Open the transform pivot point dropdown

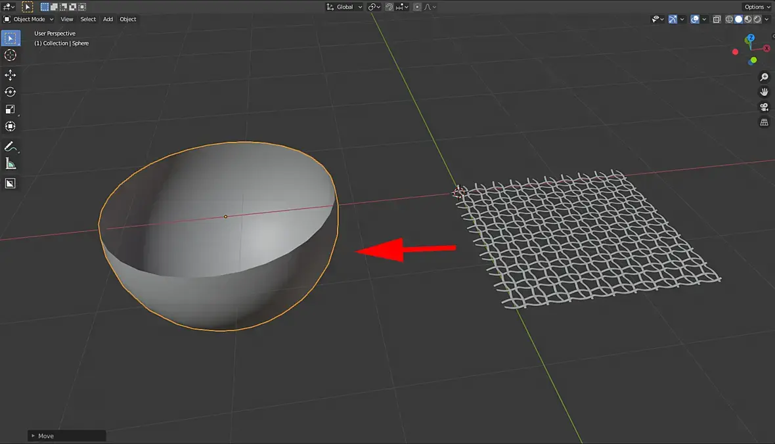(374, 7)
